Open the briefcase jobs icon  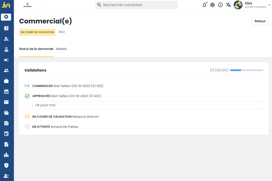point(6,81)
